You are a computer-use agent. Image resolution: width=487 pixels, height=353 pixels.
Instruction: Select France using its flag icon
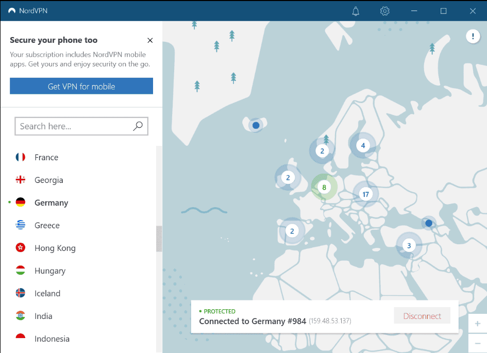(x=20, y=157)
